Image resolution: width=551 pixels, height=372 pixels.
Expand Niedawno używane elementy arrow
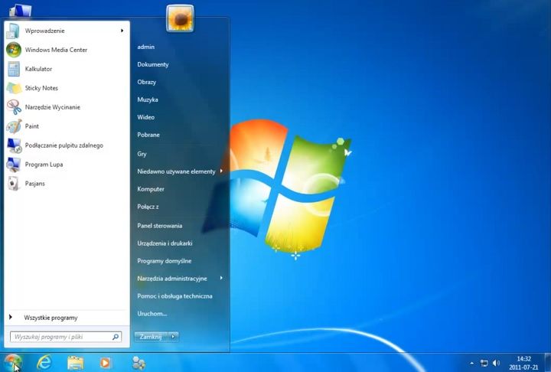point(221,171)
